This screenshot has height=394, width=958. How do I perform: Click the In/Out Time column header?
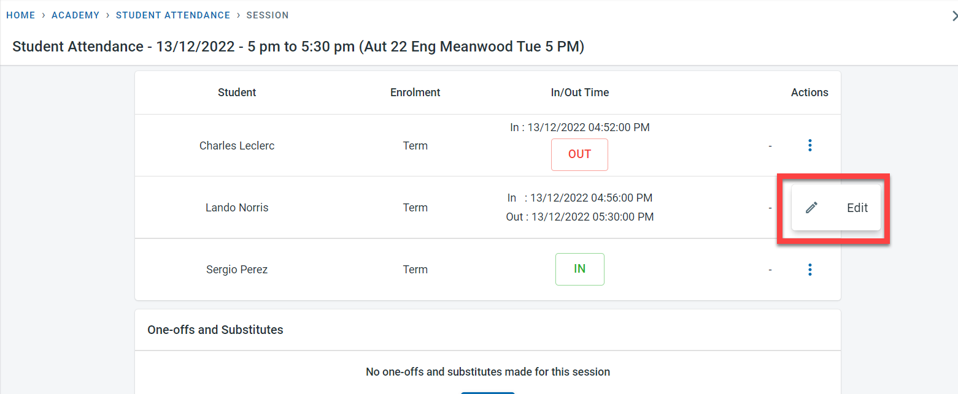[x=579, y=93]
